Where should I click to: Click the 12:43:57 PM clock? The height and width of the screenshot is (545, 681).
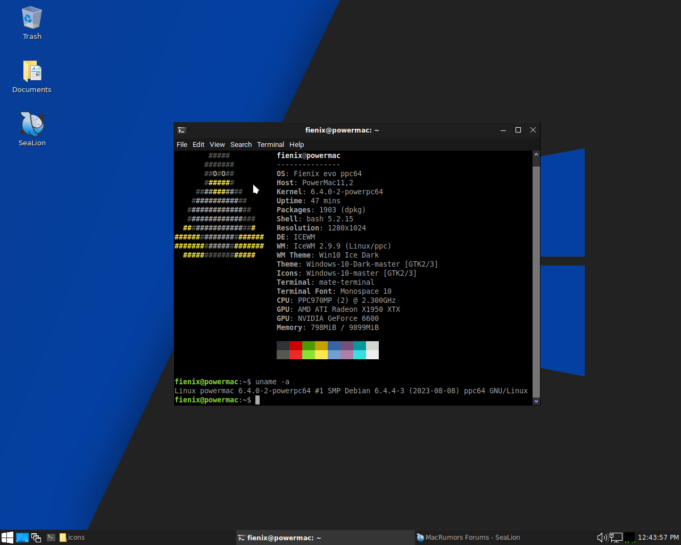coord(658,538)
